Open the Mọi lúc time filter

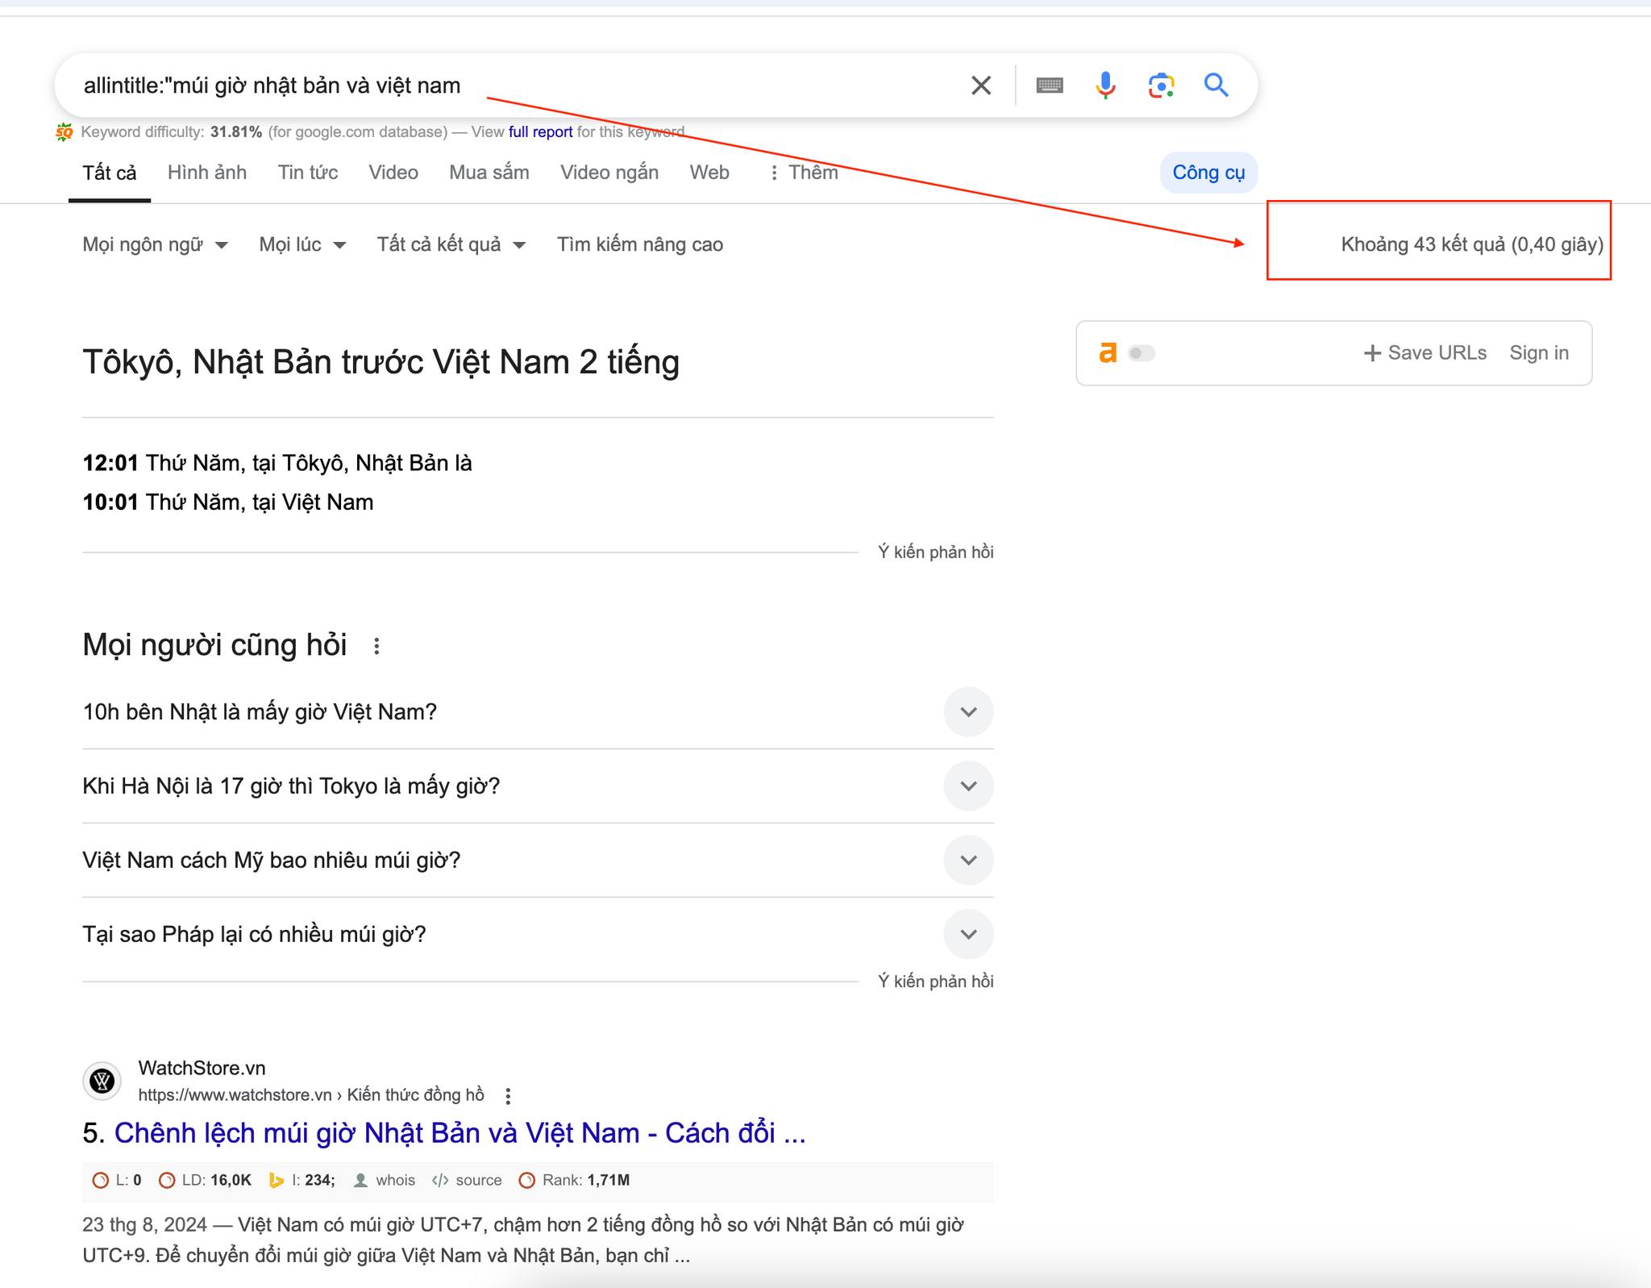point(302,244)
